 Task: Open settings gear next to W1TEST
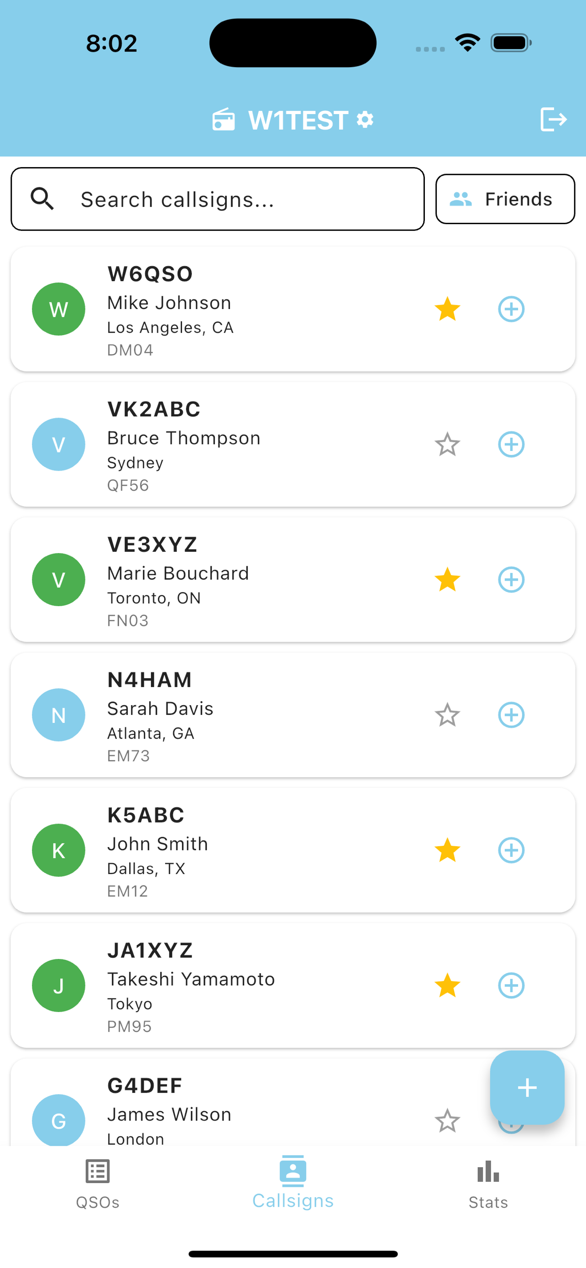365,120
